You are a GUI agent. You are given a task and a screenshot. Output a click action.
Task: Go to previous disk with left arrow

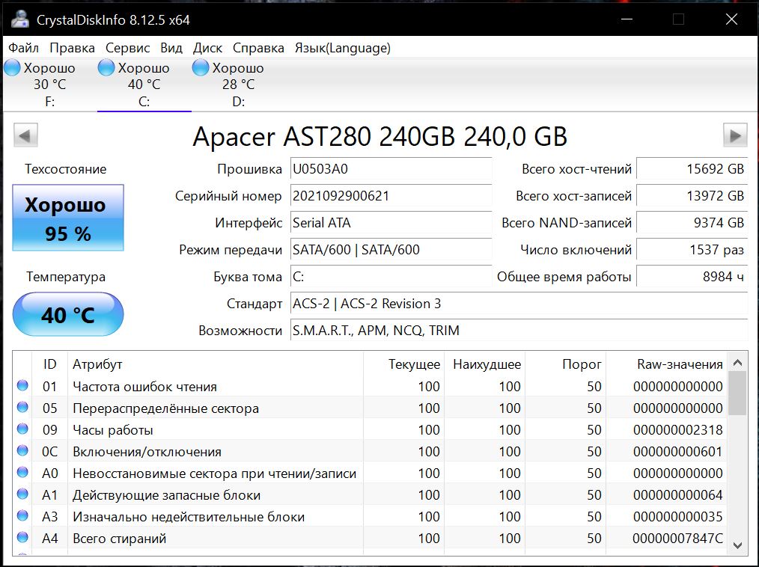(x=25, y=135)
